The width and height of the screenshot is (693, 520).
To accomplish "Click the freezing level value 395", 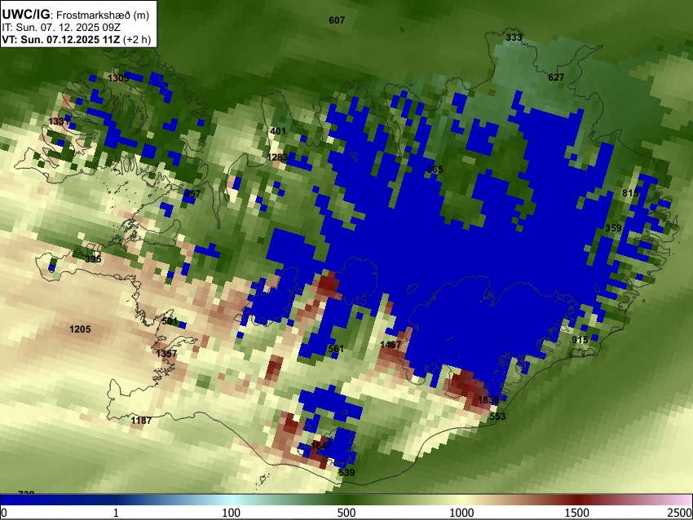I will click(93, 259).
